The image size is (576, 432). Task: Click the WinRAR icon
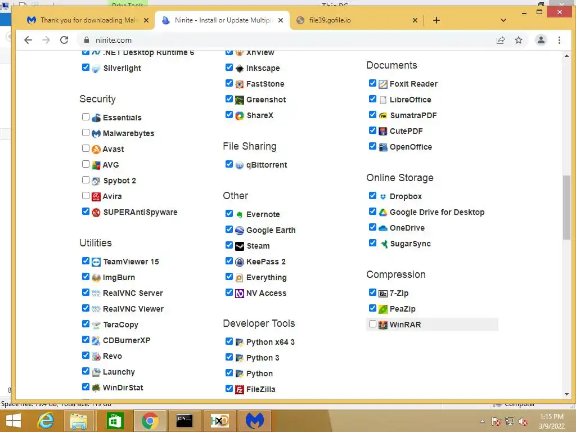coord(382,325)
